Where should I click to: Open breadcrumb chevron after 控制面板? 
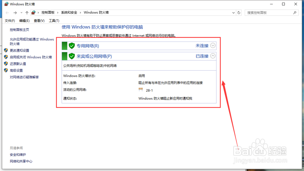(58, 13)
